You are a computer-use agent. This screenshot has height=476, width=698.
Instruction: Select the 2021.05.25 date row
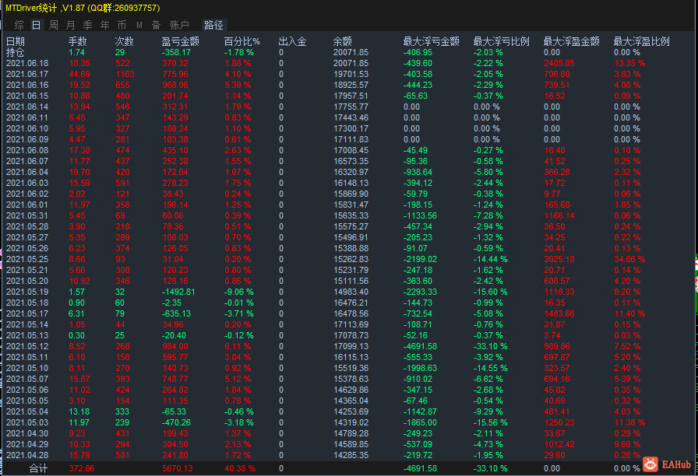[27, 260]
